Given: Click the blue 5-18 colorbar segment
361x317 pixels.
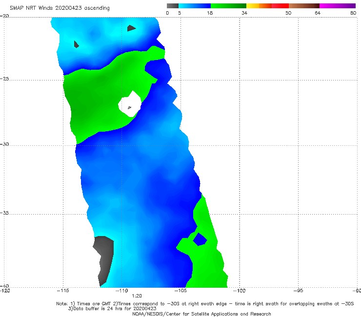Looking at the screenshot, I should click(195, 6).
